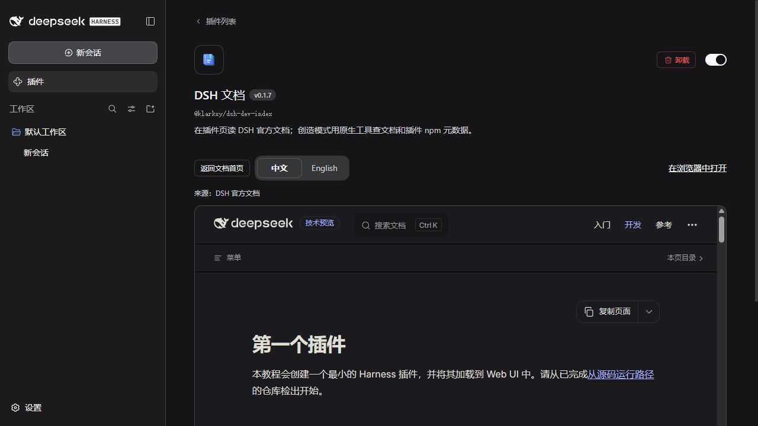Switch documentation language to 中文
The height and width of the screenshot is (426, 758).
280,168
